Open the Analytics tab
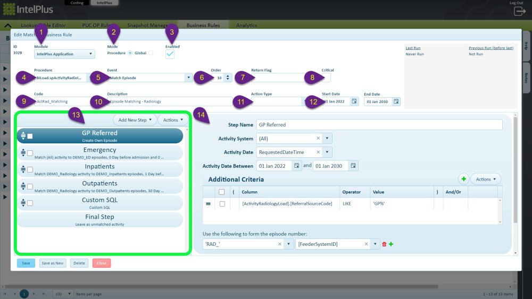The width and height of the screenshot is (532, 299). [x=247, y=25]
